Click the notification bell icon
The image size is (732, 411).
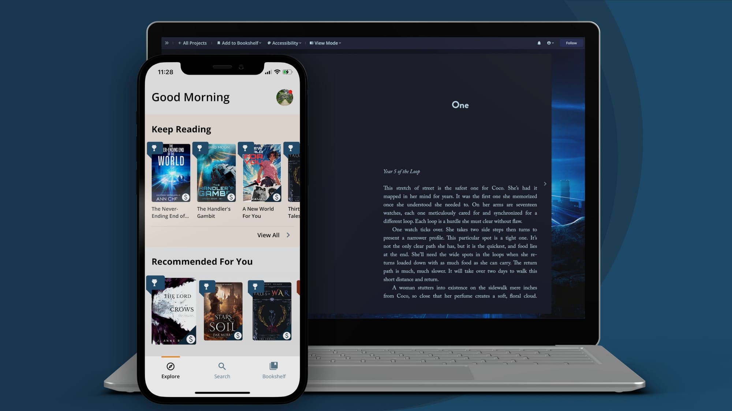539,43
